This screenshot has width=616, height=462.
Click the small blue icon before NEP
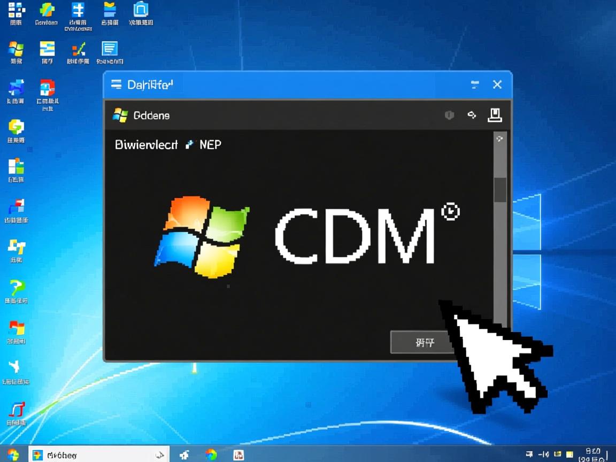pyautogui.click(x=189, y=144)
